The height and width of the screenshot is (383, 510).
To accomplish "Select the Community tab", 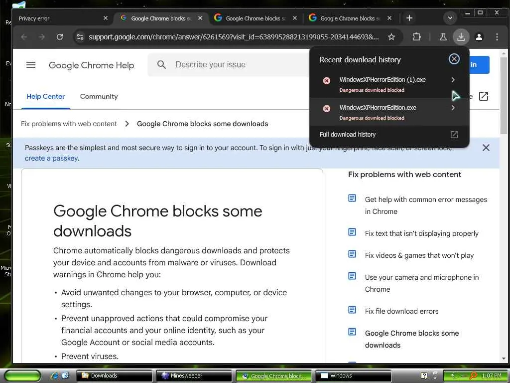I will [99, 96].
